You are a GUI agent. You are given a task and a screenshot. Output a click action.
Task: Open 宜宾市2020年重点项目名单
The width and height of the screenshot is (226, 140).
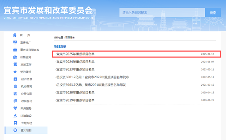pyautogui.click(x=75, y=92)
